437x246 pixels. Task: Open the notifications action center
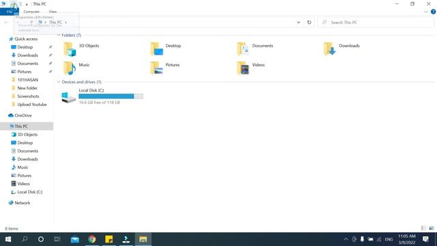(x=425, y=239)
